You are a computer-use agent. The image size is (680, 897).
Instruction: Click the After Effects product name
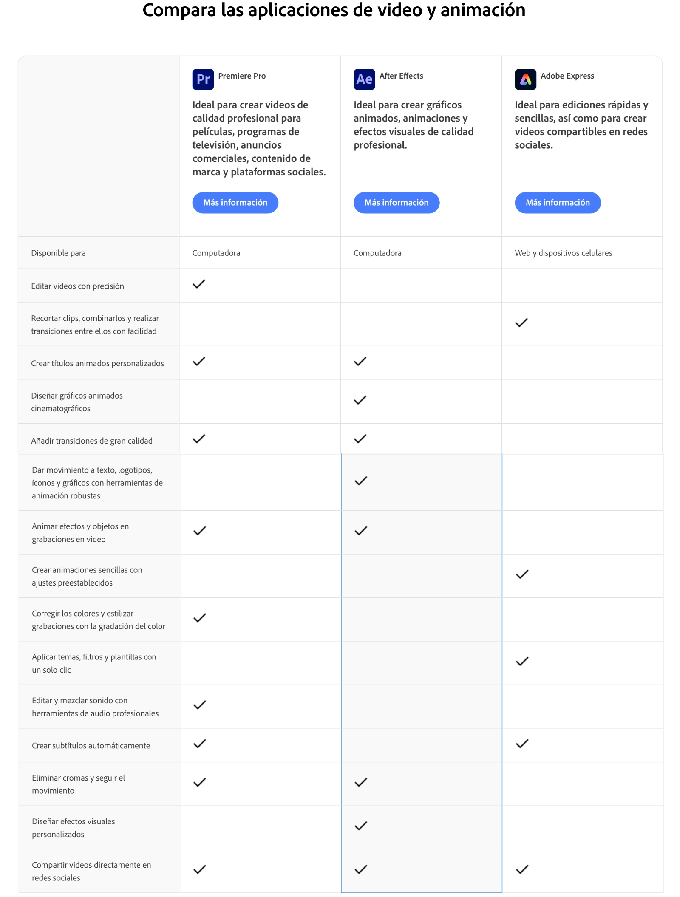pyautogui.click(x=401, y=76)
